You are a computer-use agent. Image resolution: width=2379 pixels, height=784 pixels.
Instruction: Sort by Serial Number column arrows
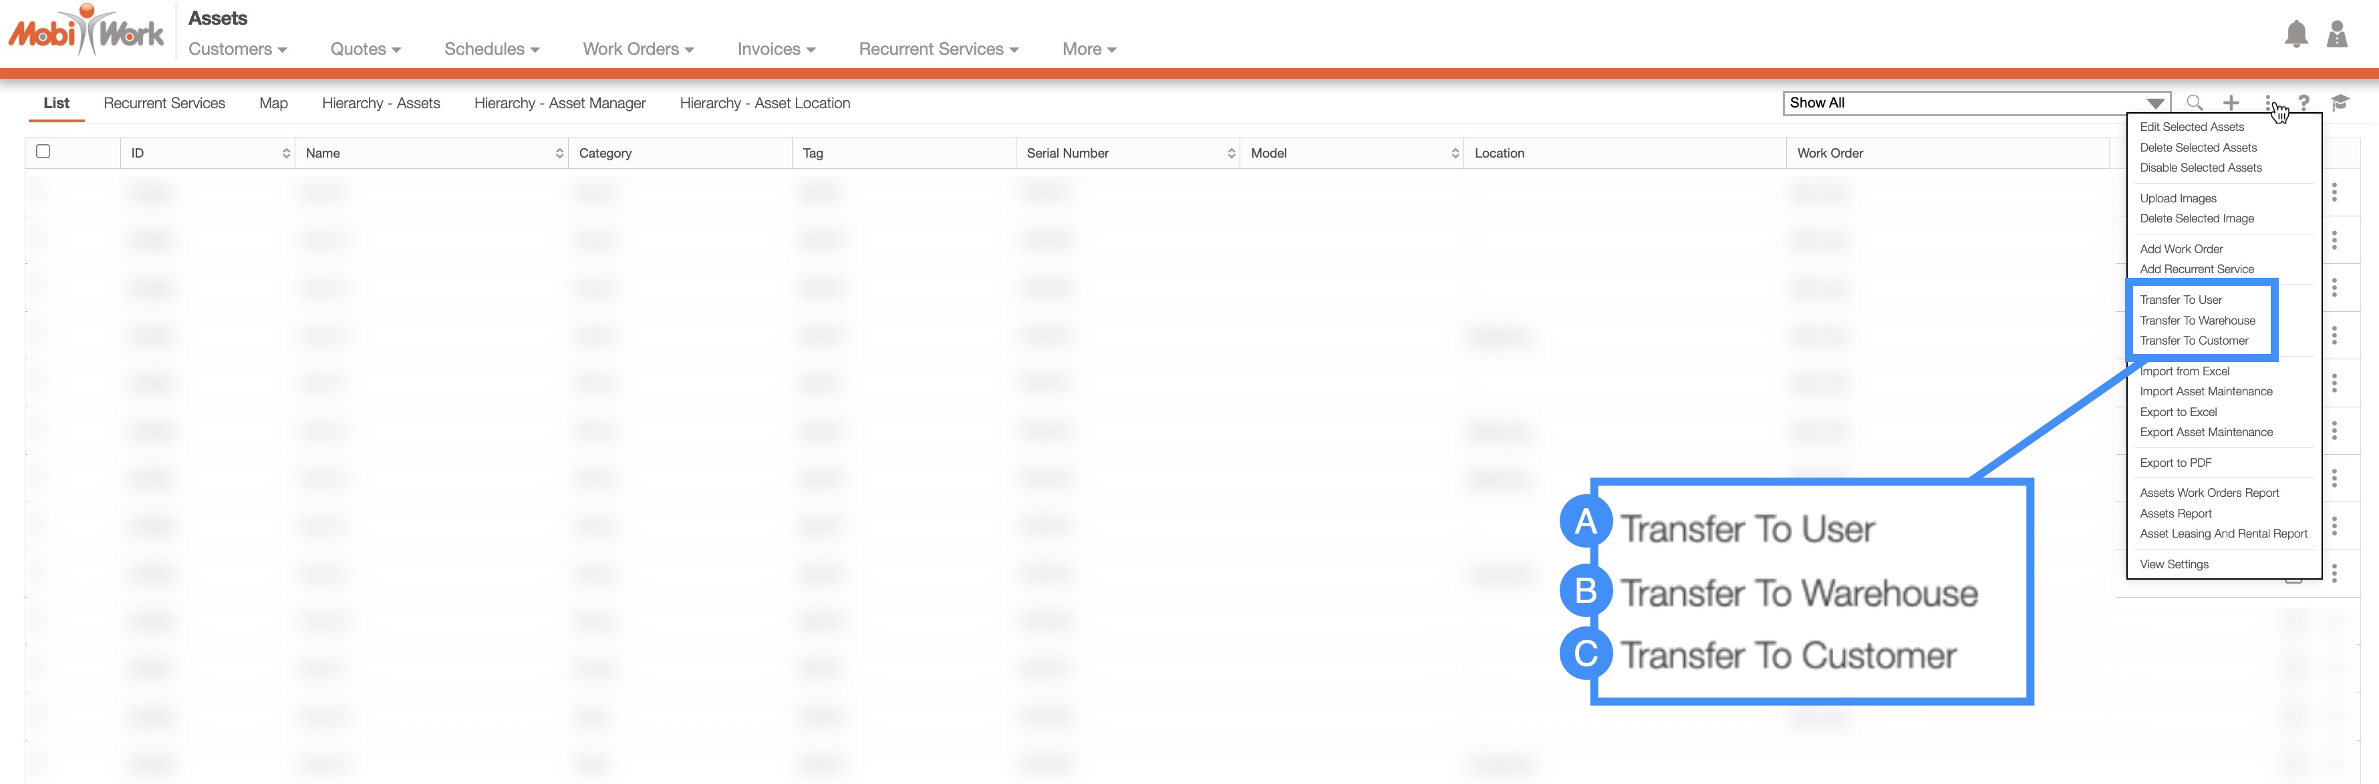click(1231, 153)
